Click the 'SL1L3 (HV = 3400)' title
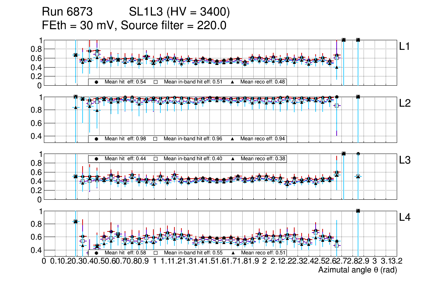The image size is (441, 285). coord(180,12)
